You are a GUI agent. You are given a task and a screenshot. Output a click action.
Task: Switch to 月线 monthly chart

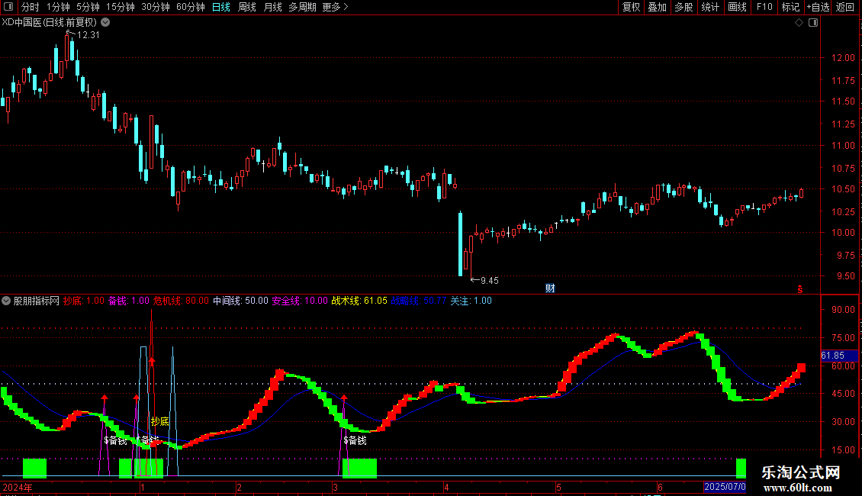272,7
